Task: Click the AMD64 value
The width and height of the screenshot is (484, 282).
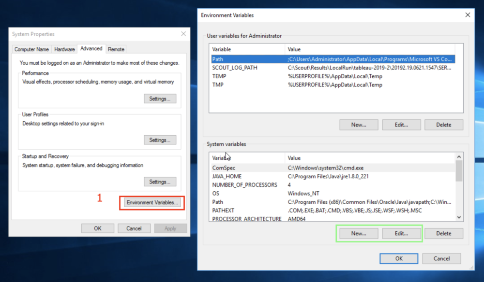Action: coord(297,219)
